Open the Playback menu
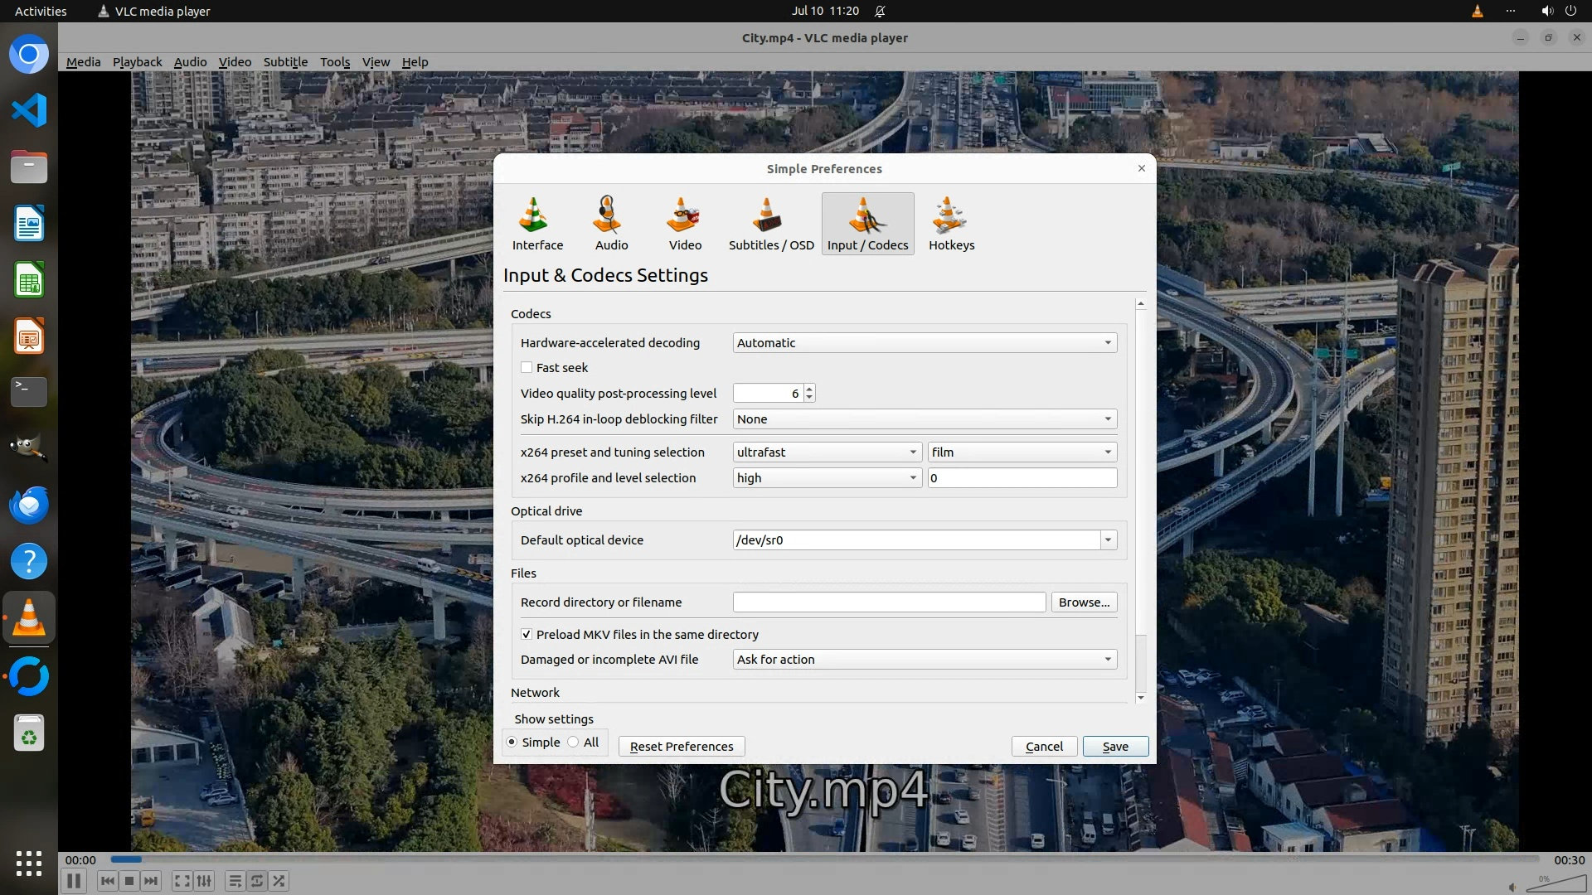Screen dimensions: 1592x895 pyautogui.click(x=137, y=62)
